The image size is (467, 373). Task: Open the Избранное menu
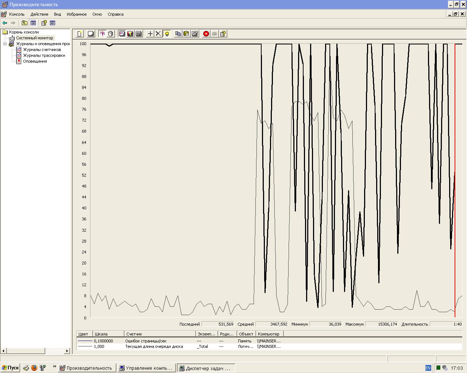coord(77,14)
